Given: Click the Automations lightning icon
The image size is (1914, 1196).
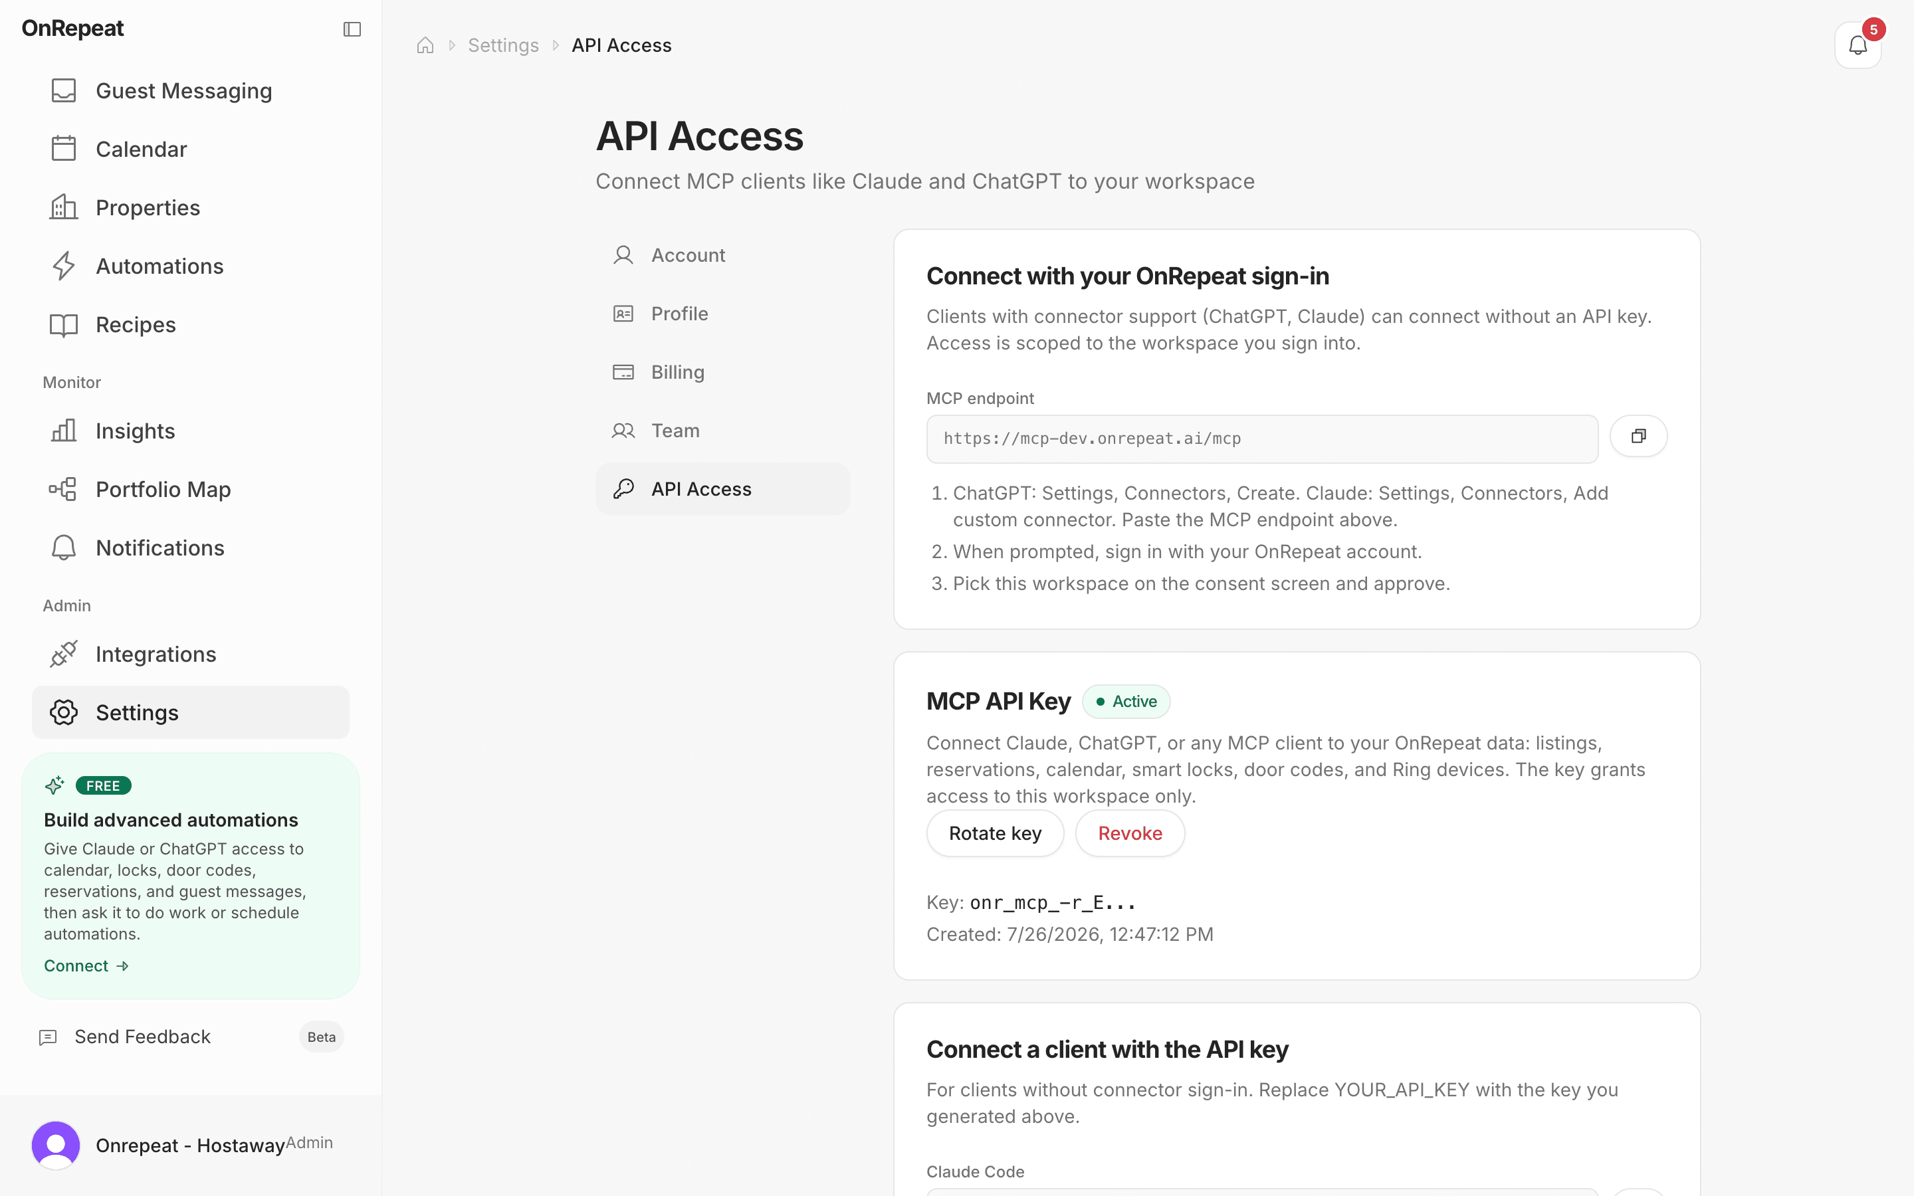Looking at the screenshot, I should point(64,266).
